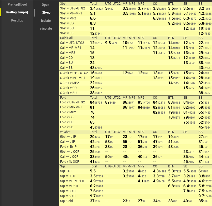Image resolution: width=212 pixels, height=206 pixels.
Task: Select the Sqz TOT row label
Action: pos(66,171)
